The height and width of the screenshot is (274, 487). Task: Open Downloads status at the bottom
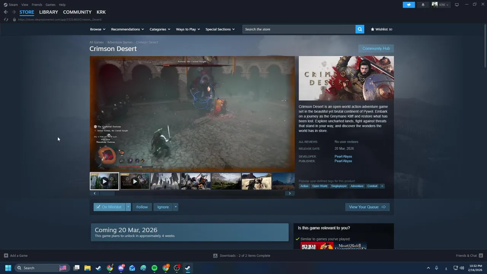(242, 256)
